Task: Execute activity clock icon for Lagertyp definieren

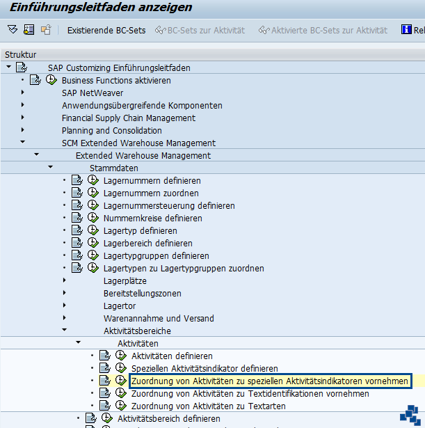Action: 93,231
